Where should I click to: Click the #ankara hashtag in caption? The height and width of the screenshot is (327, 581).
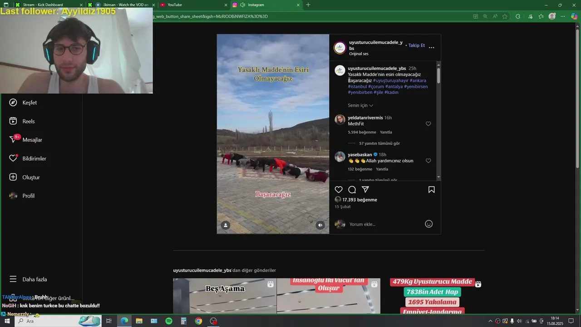pyautogui.click(x=418, y=80)
